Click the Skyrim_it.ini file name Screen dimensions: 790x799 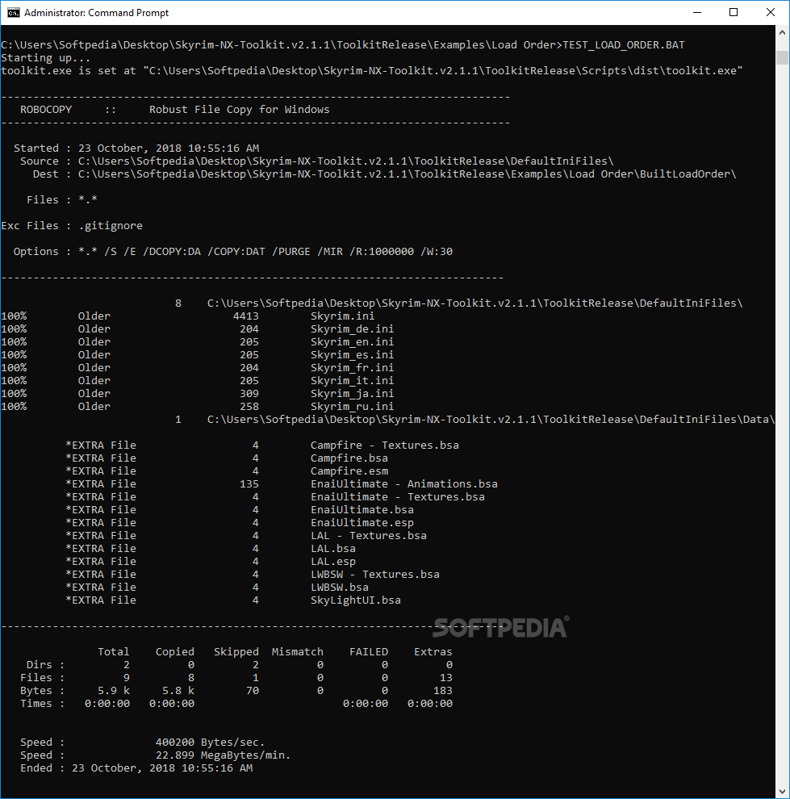point(352,381)
